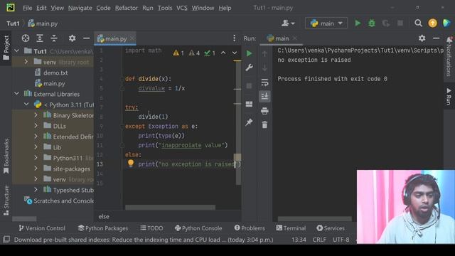Open Project panel settings gear
455x256 pixels.
coord(72,38)
